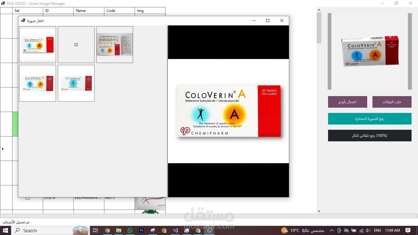The width and height of the screenshot is (418, 235).
Task: Launch WhatsApp from the taskbar
Action: click(x=130, y=230)
